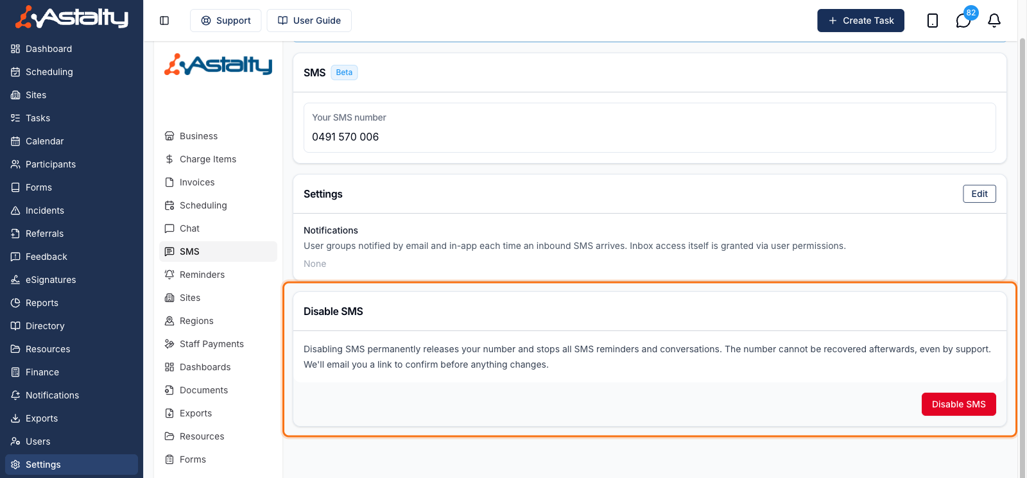Viewport: 1027px width, 478px height.
Task: Open Resources settings section
Action: [218, 436]
